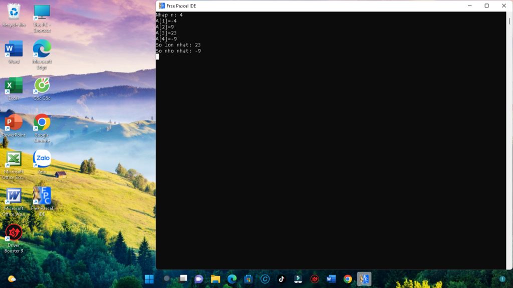Screen dimensions: 513x288
Task: Select the Excel desktop shortcut
Action: pos(14,88)
